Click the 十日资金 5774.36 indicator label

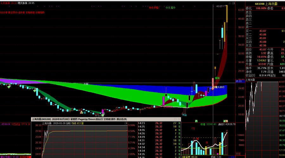(21, 124)
